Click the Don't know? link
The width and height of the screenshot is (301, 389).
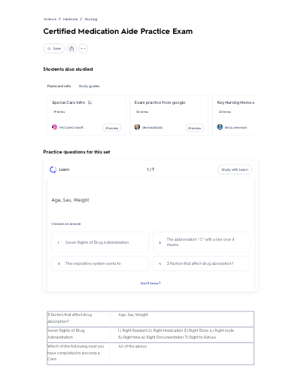pyautogui.click(x=150, y=283)
